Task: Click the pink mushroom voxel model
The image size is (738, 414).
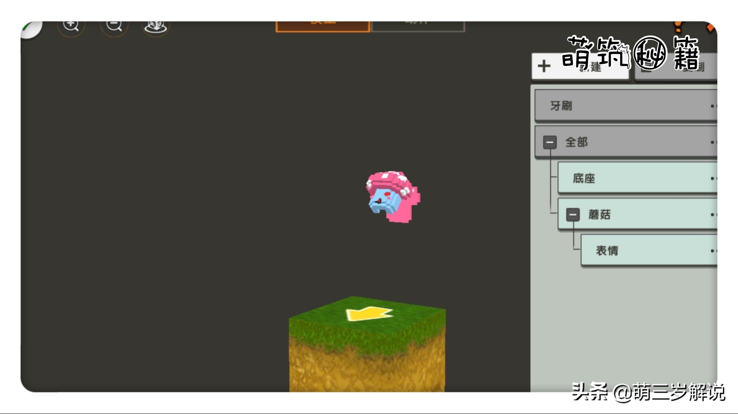Action: tap(393, 197)
